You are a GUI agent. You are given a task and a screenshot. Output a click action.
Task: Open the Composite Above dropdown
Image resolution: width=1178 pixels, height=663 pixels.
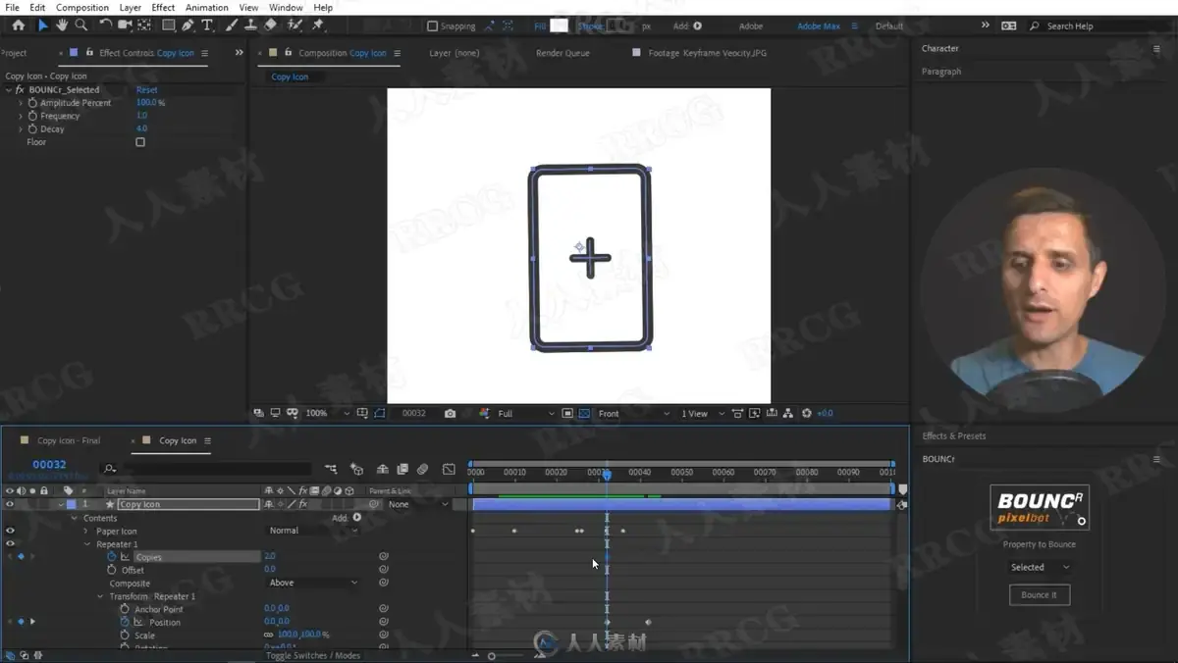point(314,583)
